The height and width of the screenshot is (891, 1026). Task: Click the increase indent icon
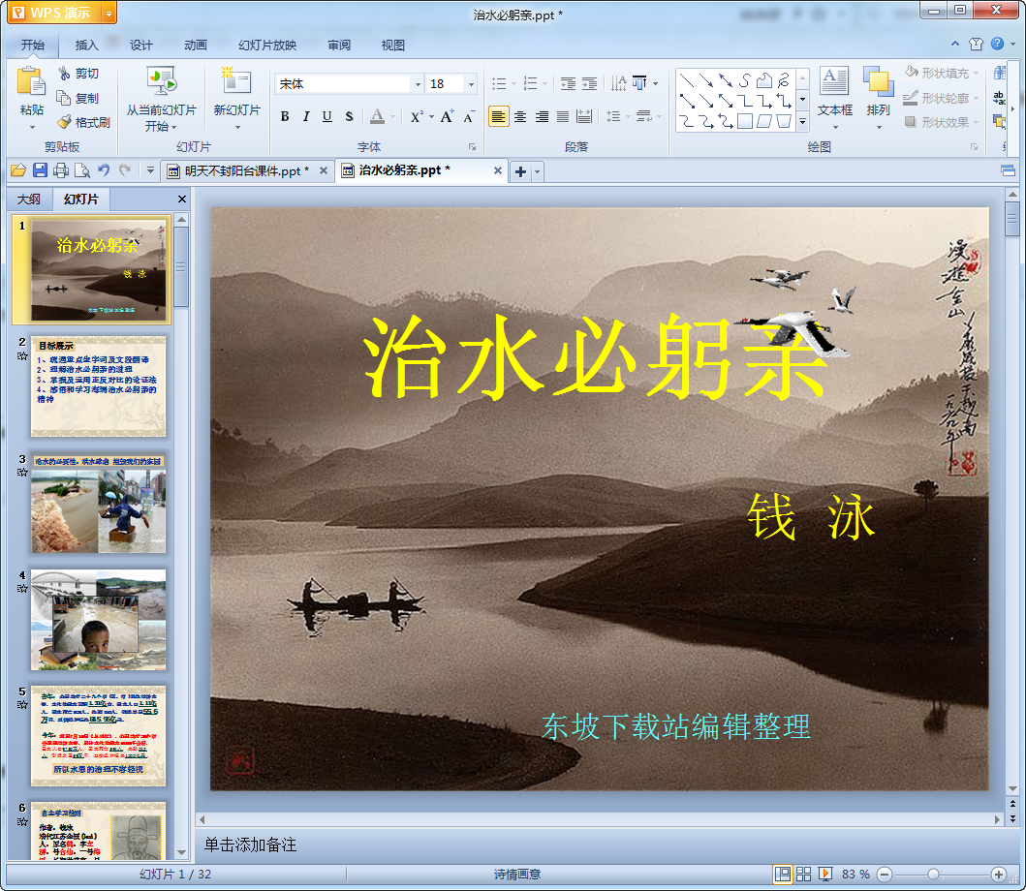click(590, 83)
